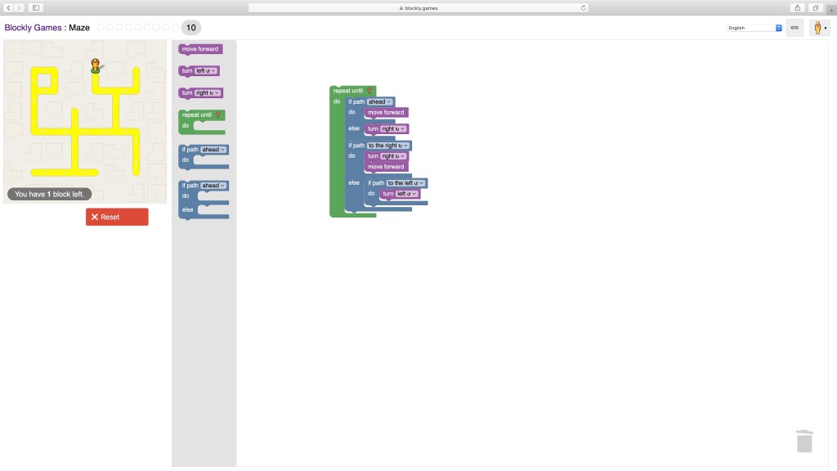837x471 pixels.
Task: Toggle Safari's sidebar icon
Action: 36,7
